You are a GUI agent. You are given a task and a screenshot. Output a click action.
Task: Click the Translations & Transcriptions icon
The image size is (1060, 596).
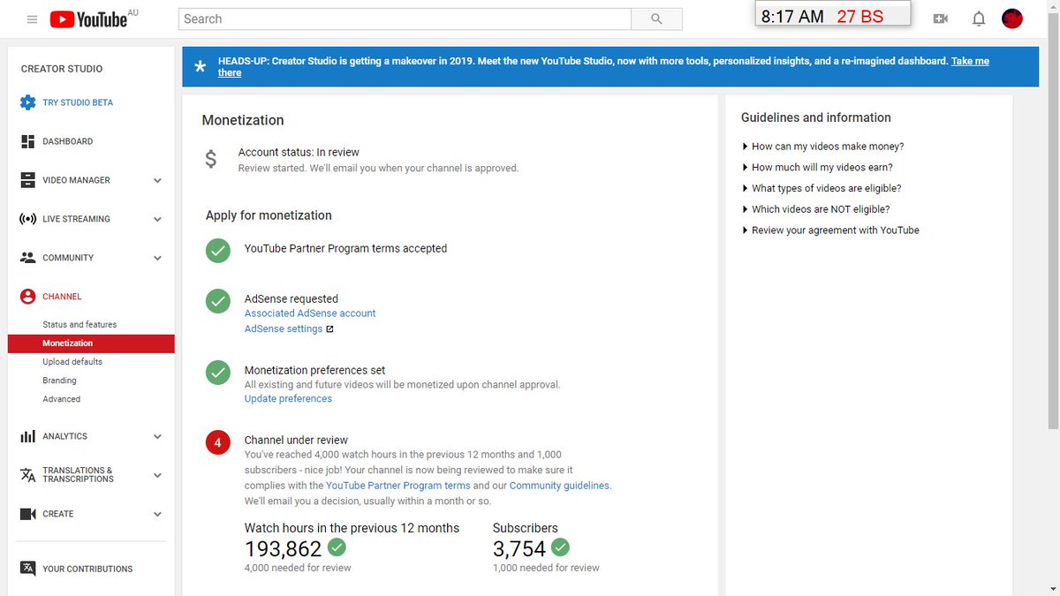pos(27,475)
